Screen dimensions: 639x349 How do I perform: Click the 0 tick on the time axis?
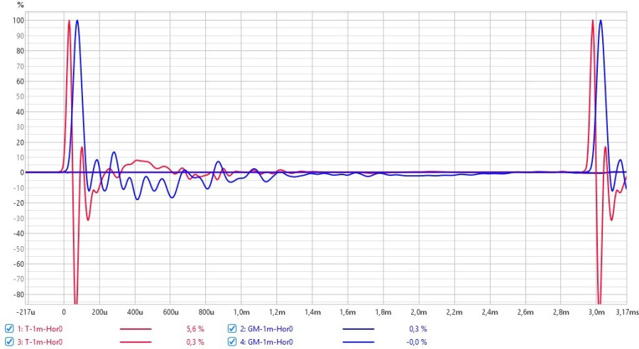coord(64,312)
